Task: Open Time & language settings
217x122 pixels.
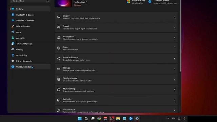Action: (30, 44)
